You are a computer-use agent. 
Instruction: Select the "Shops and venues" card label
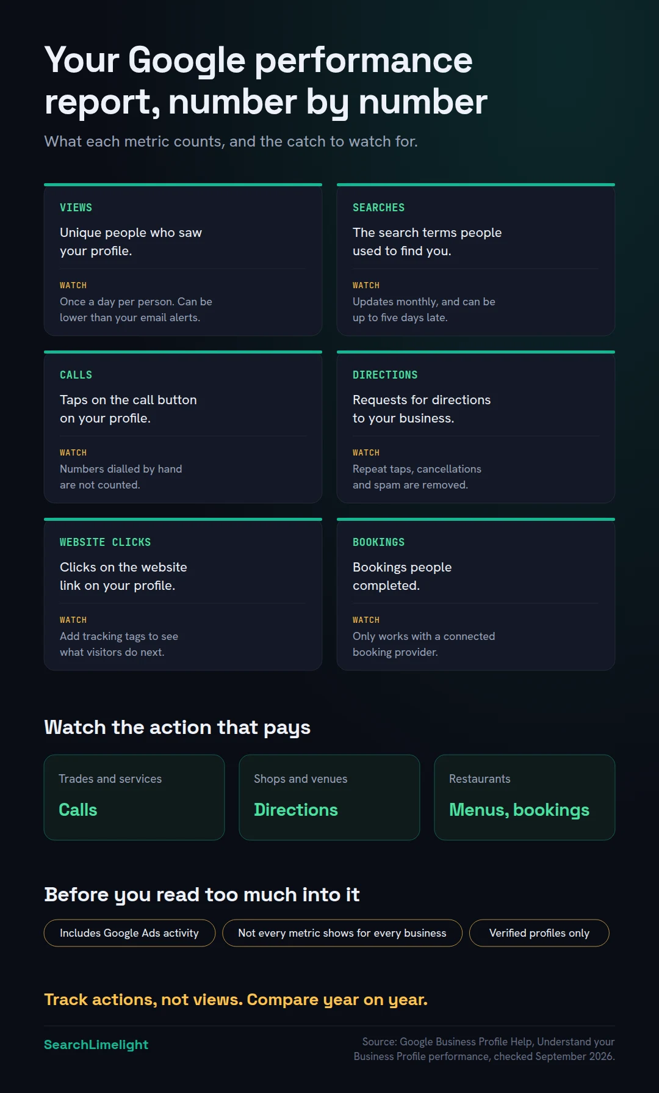[x=300, y=779]
